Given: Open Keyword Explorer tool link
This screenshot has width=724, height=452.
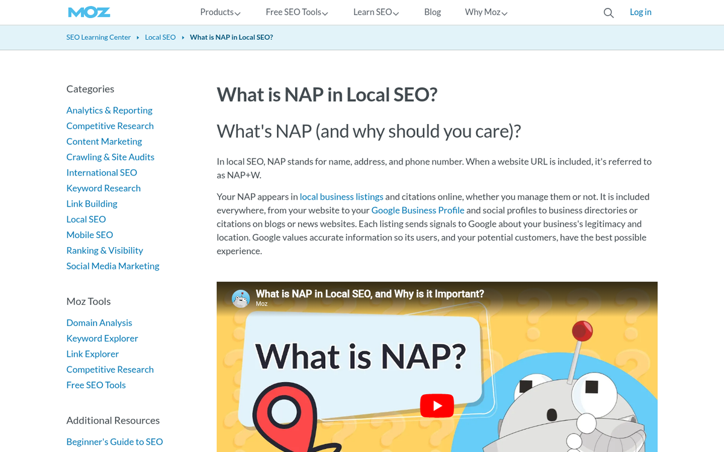Looking at the screenshot, I should pos(103,339).
